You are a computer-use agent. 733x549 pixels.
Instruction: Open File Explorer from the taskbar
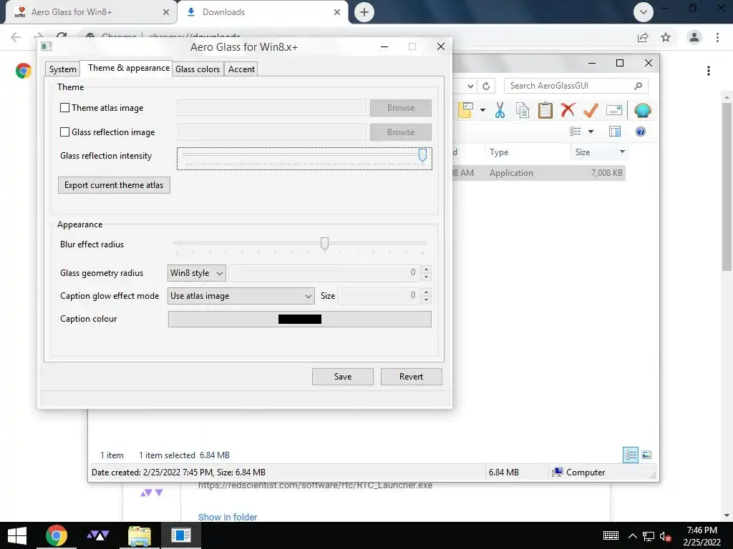(140, 535)
